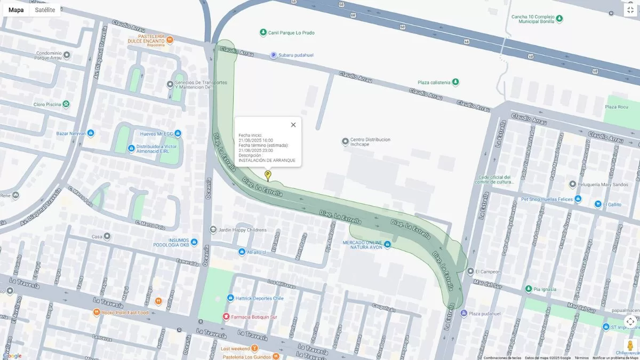Toggle fullscreen map view
This screenshot has height=360, width=640.
click(630, 10)
